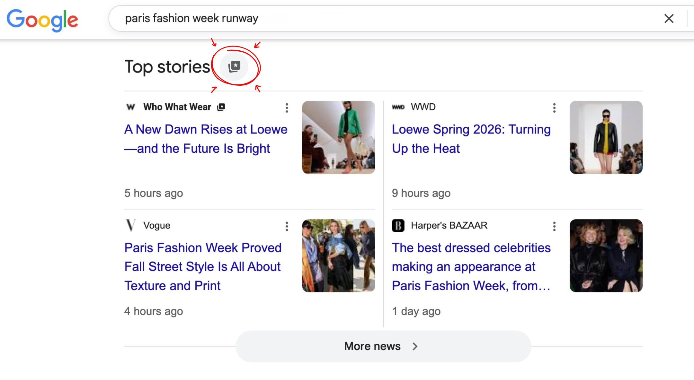694x380 pixels.
Task: Open the three-dot menu on the Loewe story
Action: point(287,108)
